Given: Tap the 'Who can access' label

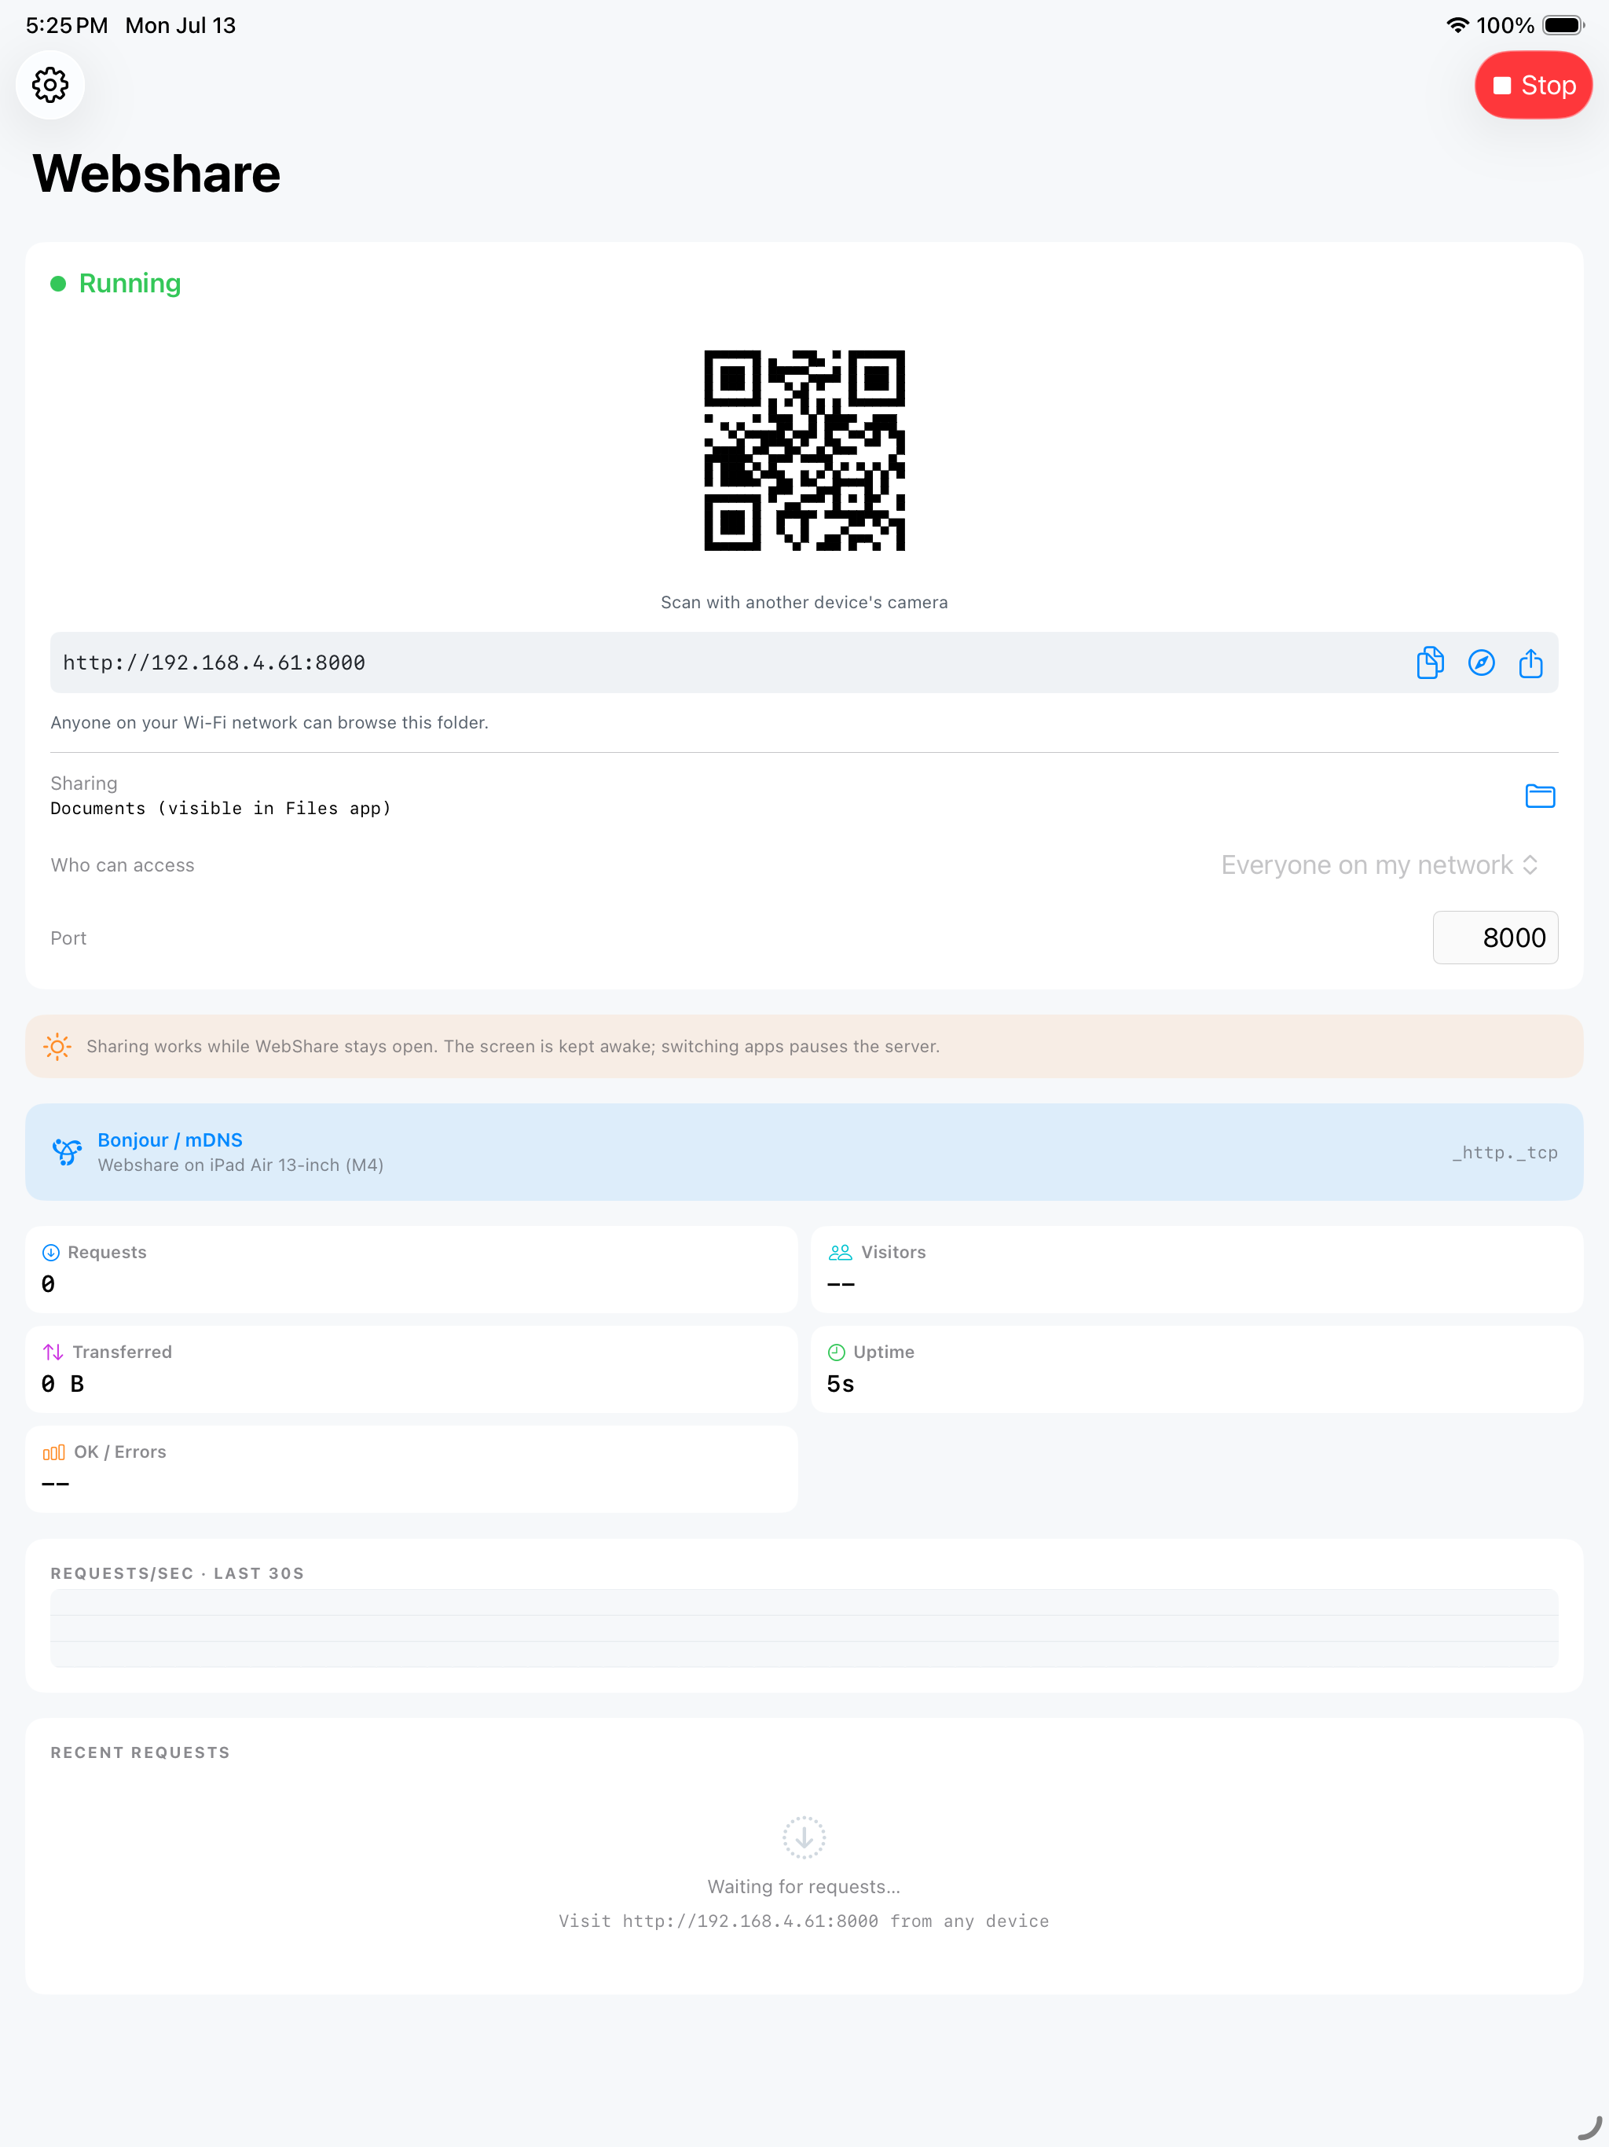Looking at the screenshot, I should [x=123, y=864].
